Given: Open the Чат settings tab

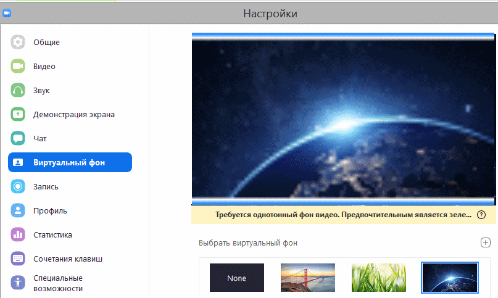Looking at the screenshot, I should tap(70, 139).
